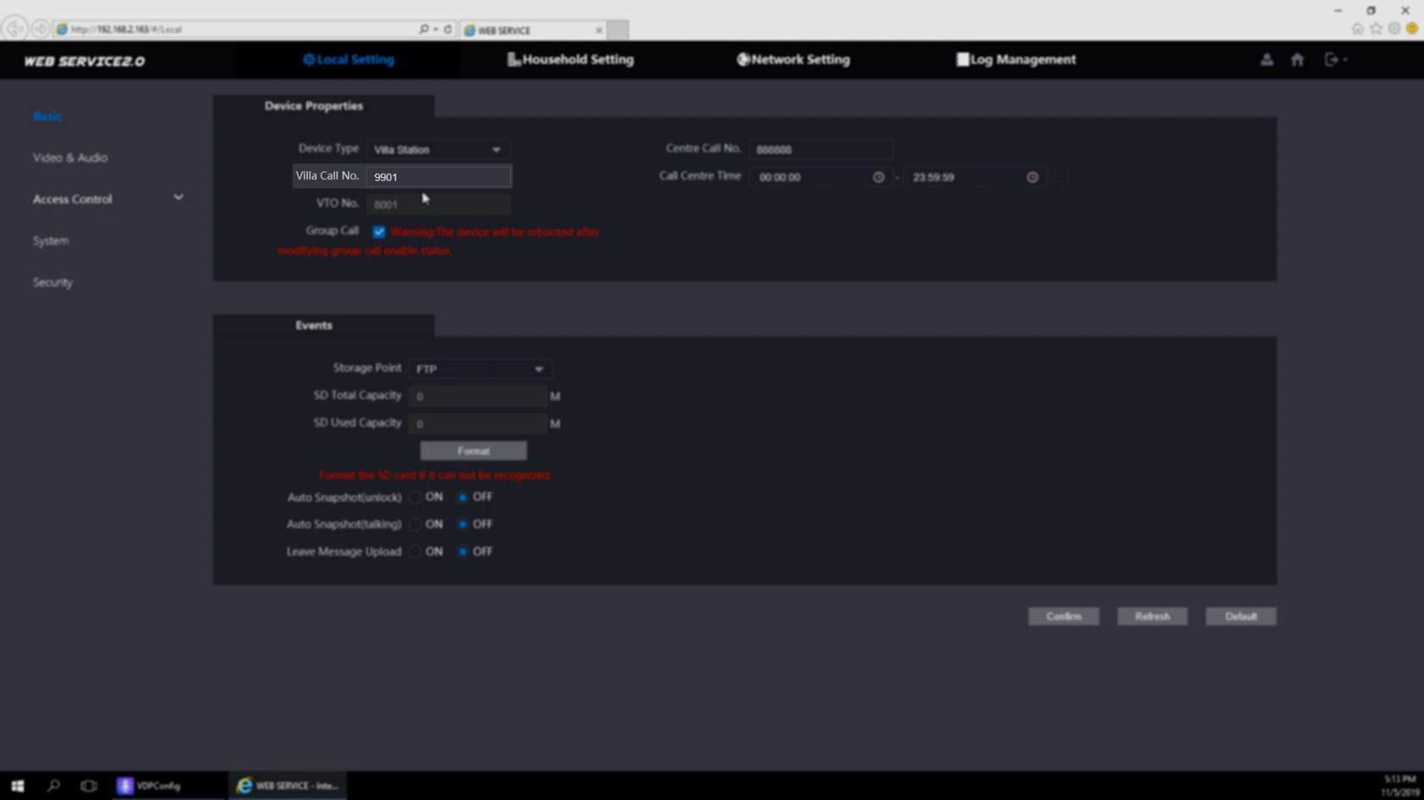Screen dimensions: 1424x800
Task: Open Access Control in the sidebar
Action: (72, 199)
